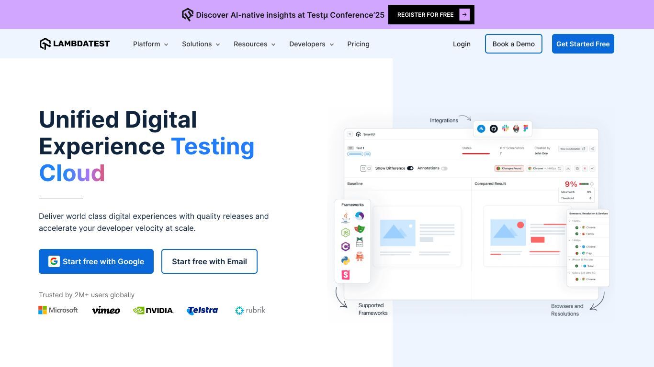Open the Resources dropdown menu

pyautogui.click(x=255, y=44)
